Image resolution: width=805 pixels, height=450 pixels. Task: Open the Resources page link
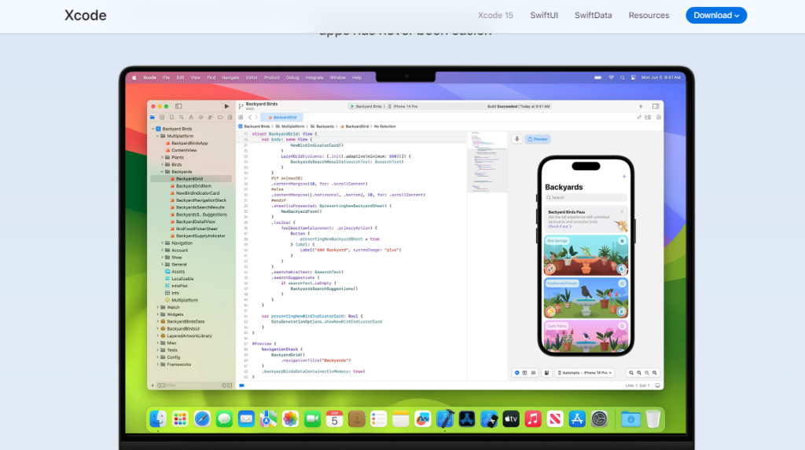point(649,16)
